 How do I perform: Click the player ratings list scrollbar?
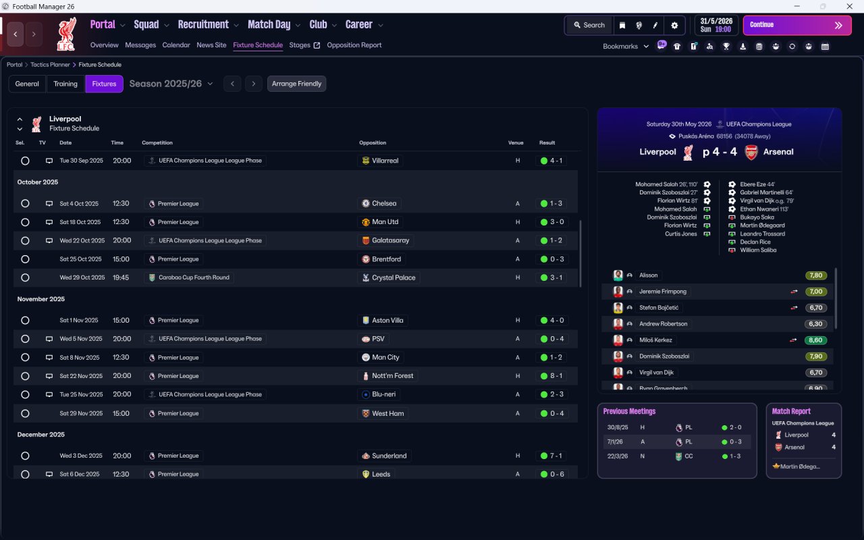836,298
